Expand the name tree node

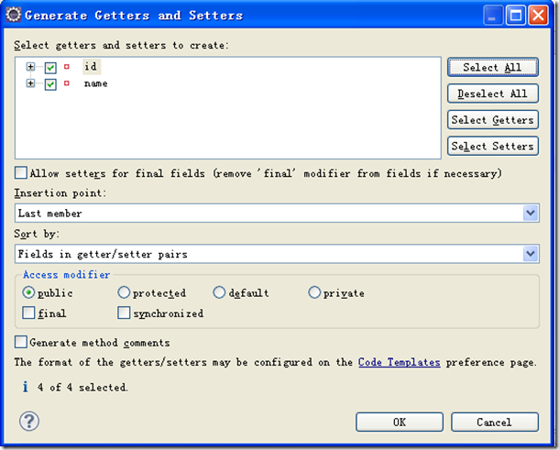[31, 83]
